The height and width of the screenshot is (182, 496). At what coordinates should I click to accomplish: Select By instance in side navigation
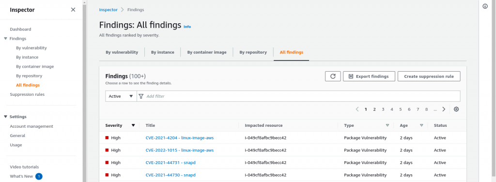coord(27,57)
